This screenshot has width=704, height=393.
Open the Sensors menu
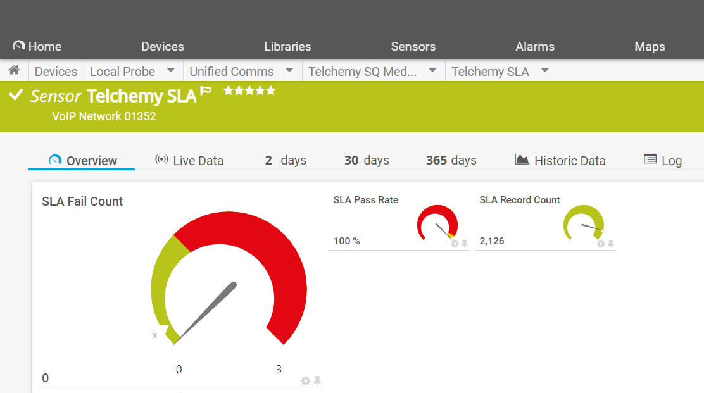tap(413, 46)
